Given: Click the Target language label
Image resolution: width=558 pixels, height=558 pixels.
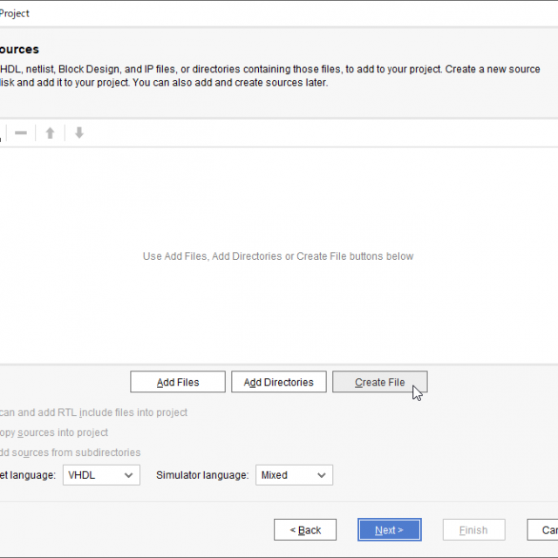Looking at the screenshot, I should [x=28, y=475].
